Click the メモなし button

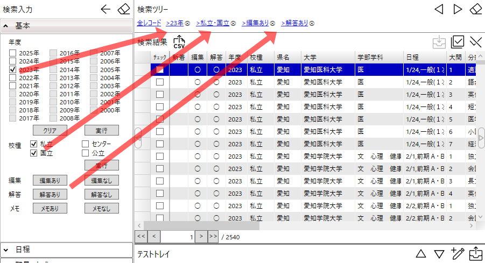coord(101,209)
